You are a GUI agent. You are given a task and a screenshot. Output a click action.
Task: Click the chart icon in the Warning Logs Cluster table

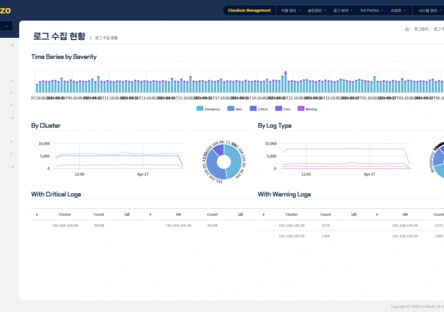[x=354, y=214]
